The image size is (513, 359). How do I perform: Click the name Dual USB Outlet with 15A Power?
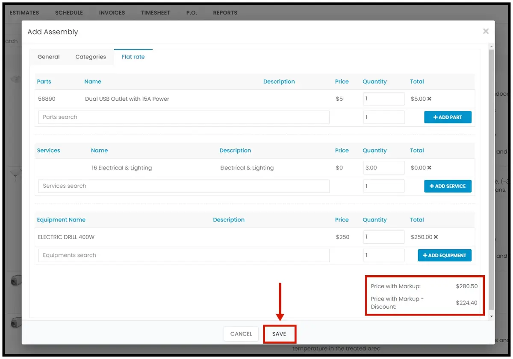click(x=127, y=99)
